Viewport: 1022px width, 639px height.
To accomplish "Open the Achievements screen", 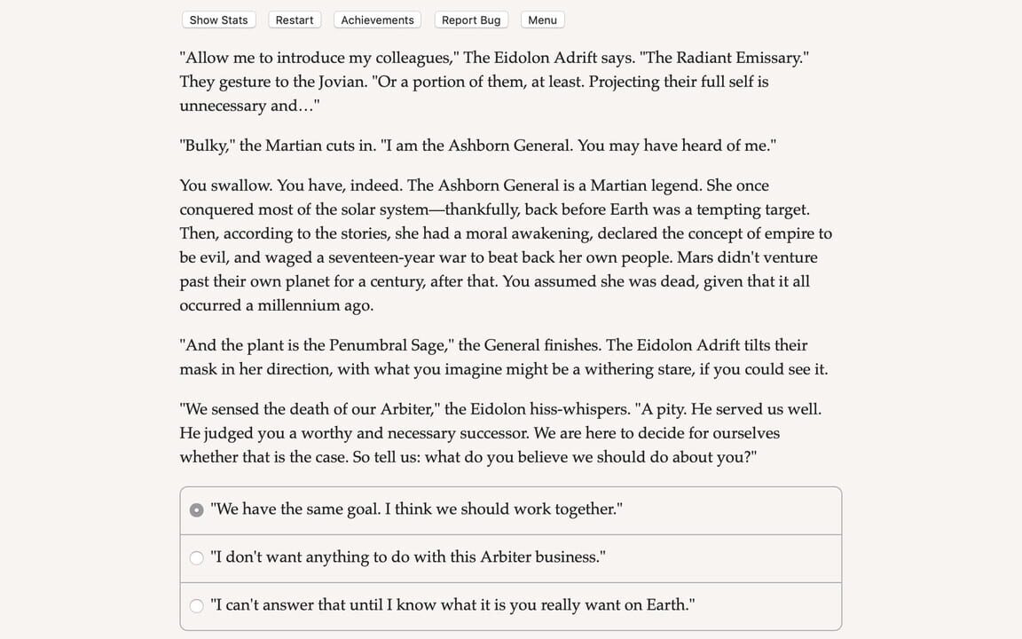I will tap(376, 20).
